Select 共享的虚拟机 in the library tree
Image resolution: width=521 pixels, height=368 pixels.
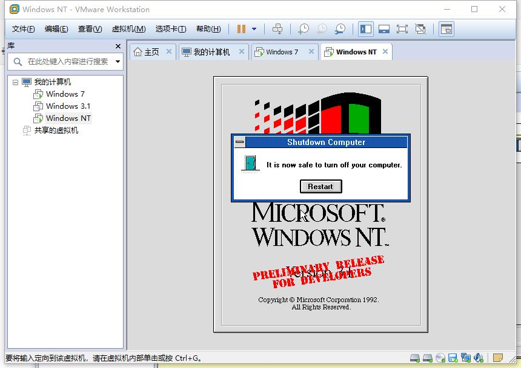(56, 131)
